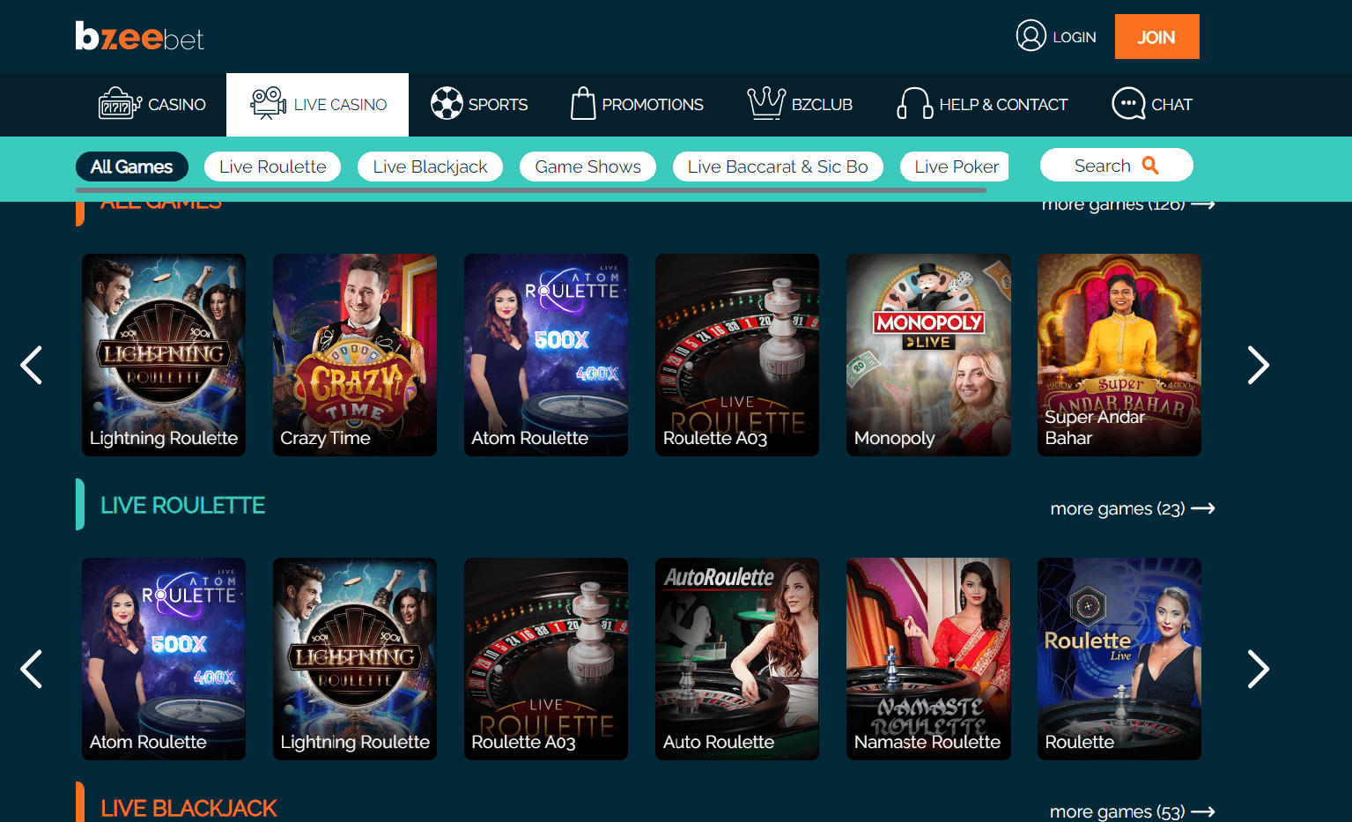
Task: Open the Auto Roulette game
Action: click(737, 659)
